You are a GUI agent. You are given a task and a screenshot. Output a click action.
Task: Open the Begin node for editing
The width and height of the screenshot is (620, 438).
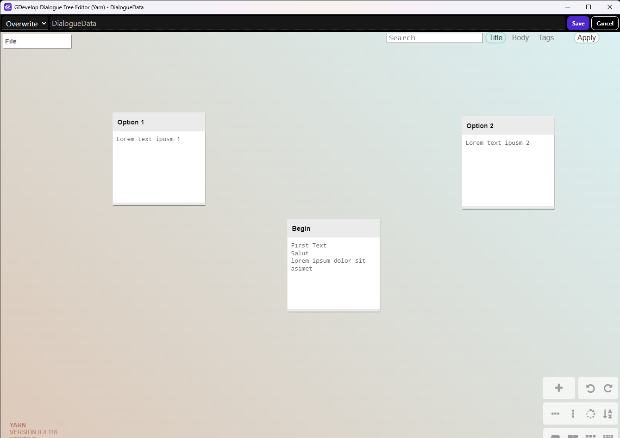(x=333, y=265)
